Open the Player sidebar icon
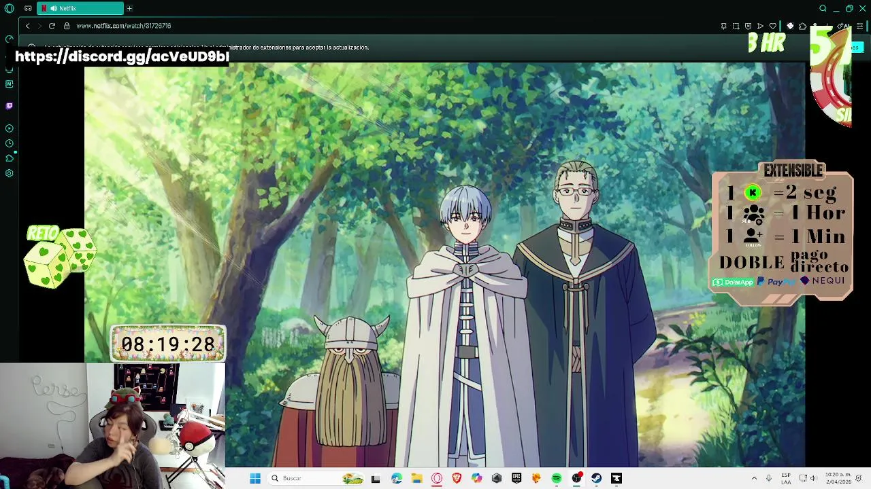The width and height of the screenshot is (871, 489). tap(9, 128)
